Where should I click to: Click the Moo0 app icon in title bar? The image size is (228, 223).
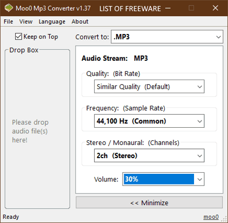(x=9, y=8)
